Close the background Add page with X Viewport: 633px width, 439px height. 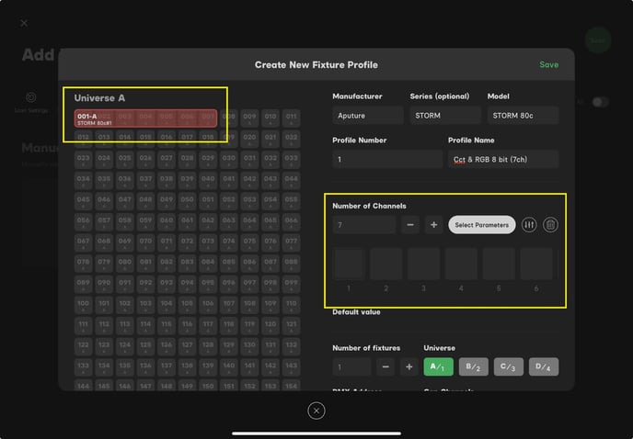[x=24, y=23]
